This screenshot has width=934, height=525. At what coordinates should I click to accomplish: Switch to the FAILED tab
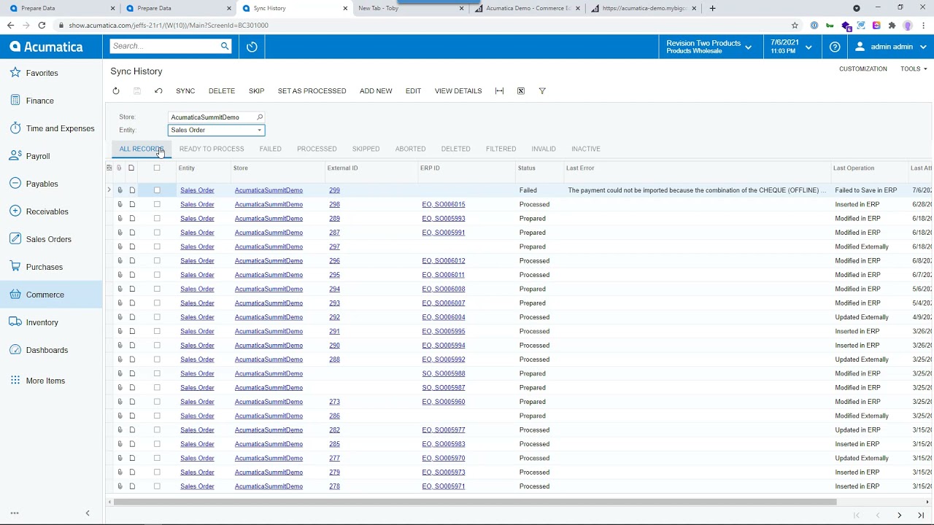click(270, 149)
